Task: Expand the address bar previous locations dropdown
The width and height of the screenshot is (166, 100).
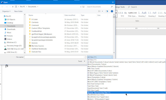Action: (81, 7)
